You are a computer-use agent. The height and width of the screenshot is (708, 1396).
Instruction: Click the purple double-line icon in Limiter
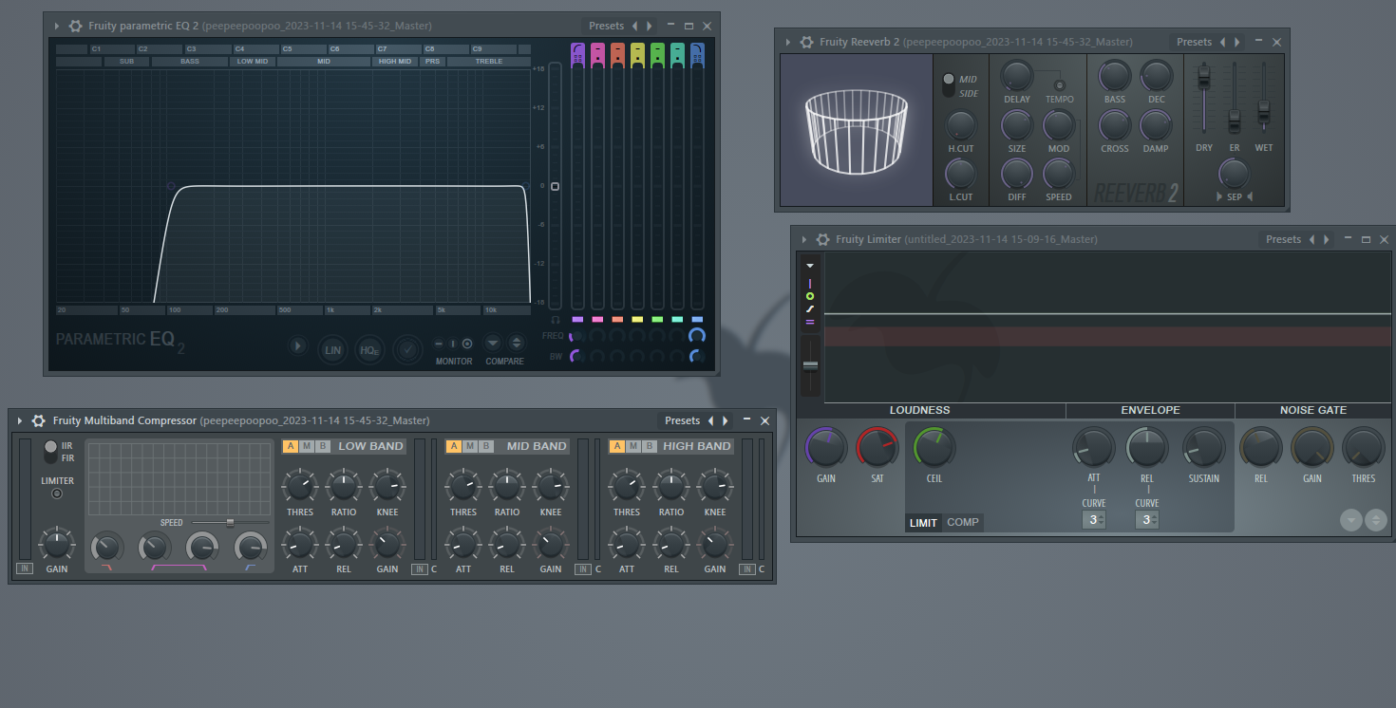coord(810,322)
